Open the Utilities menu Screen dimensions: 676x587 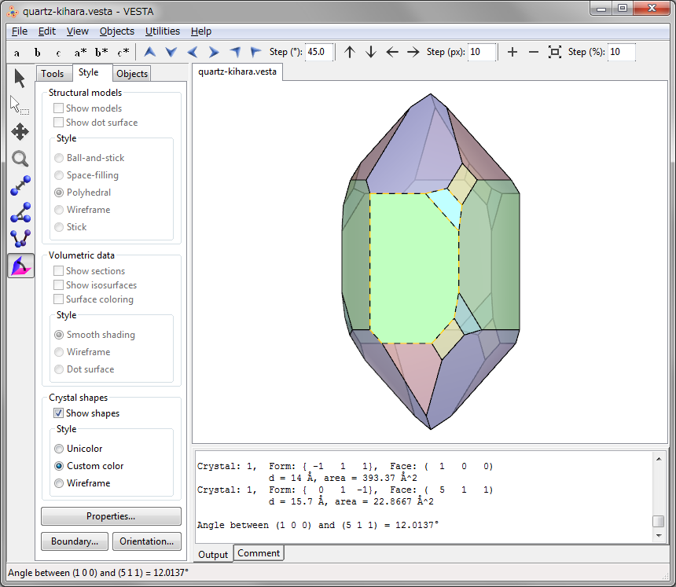pos(162,31)
